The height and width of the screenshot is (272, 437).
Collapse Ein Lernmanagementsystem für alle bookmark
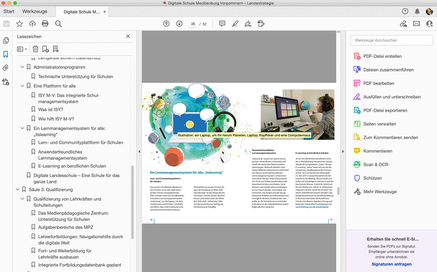[x=22, y=128]
